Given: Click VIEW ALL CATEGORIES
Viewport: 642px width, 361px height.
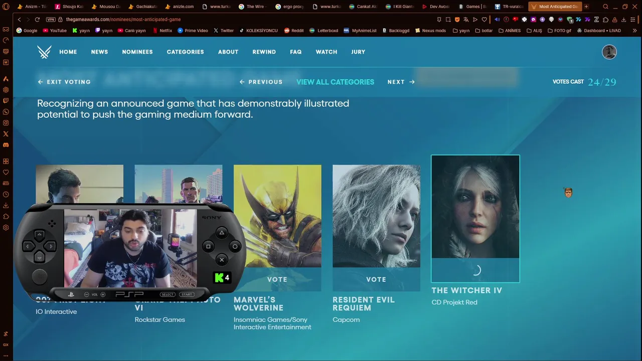Looking at the screenshot, I should coord(335,82).
